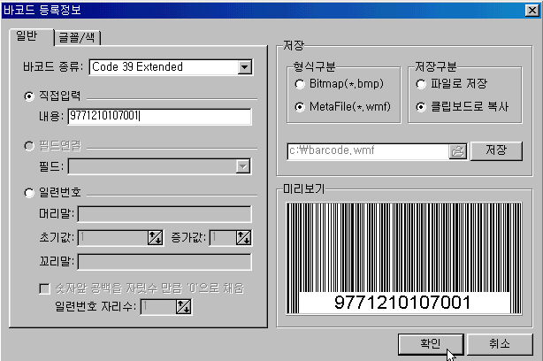This screenshot has height=361, width=543.
Task: Select the 일련번호 radio button
Action: [29, 191]
